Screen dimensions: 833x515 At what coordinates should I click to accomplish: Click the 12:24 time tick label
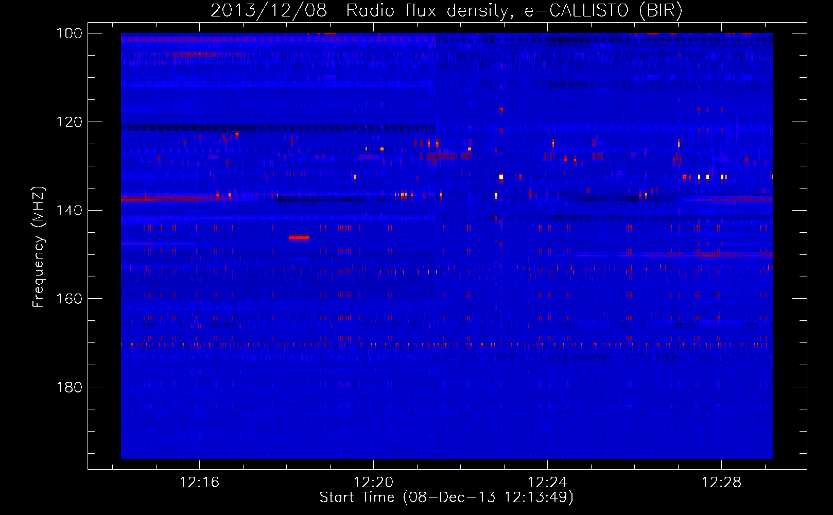[547, 483]
